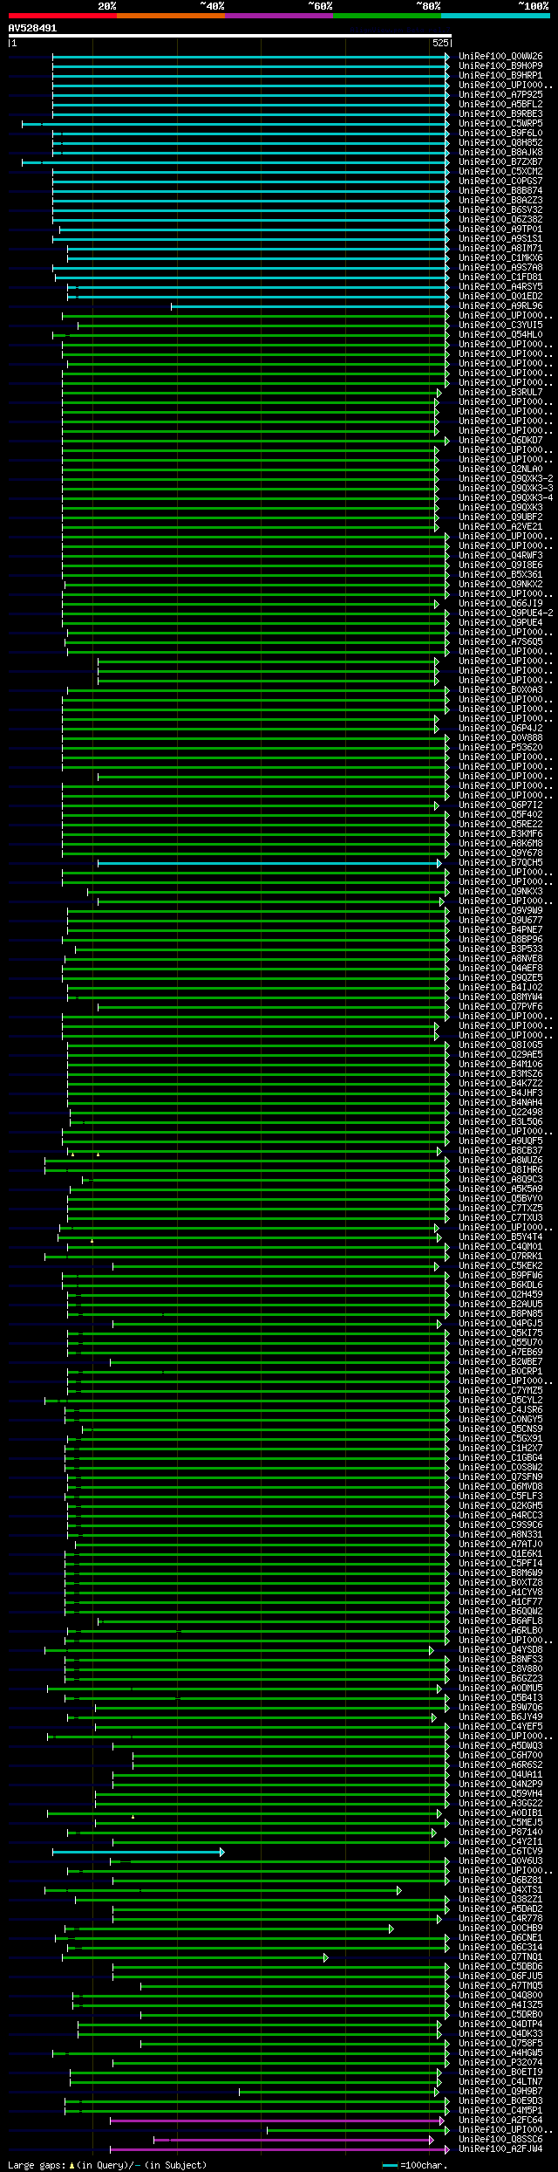Click the red 20% identity legend segment
Screen dimensions: 558x2172
pyautogui.click(x=62, y=15)
